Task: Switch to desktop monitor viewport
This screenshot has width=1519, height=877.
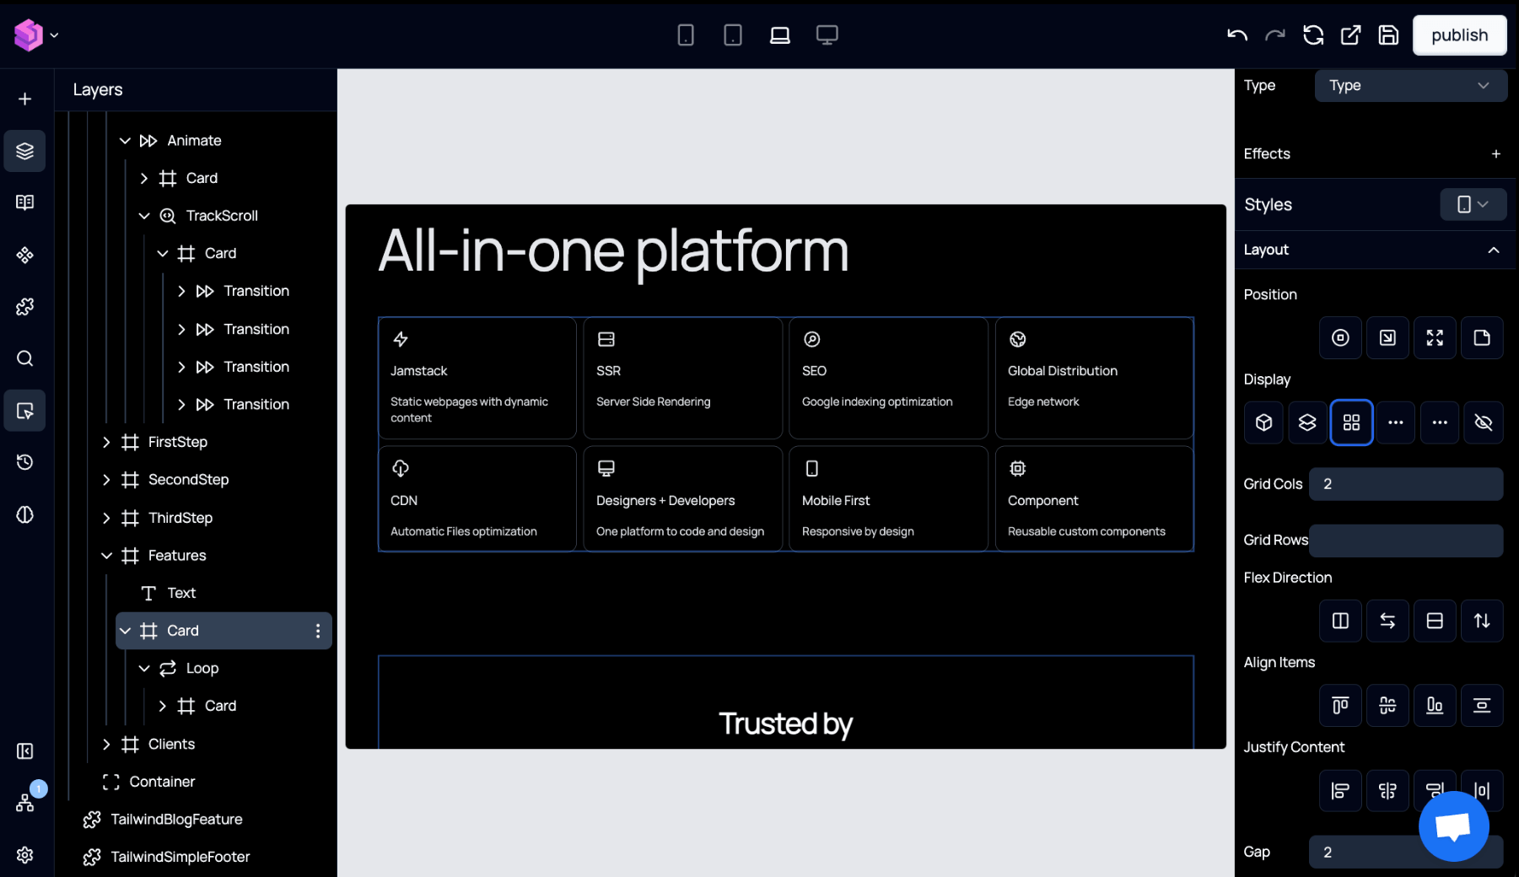Action: point(827,35)
